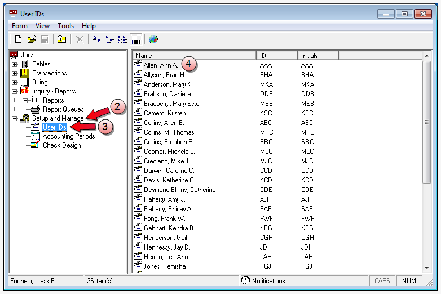Select user Darwin, Caroline C.
The width and height of the screenshot is (441, 294).
pos(169,171)
